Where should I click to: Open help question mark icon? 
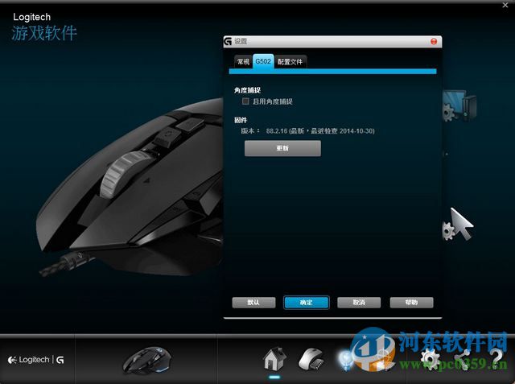496,359
